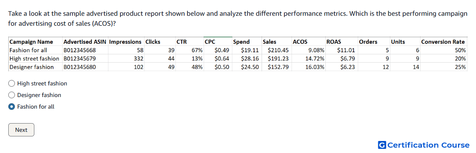Viewport: 476px width, 153px height.
Task: Click the Certification Course G logo icon
Action: (382, 145)
